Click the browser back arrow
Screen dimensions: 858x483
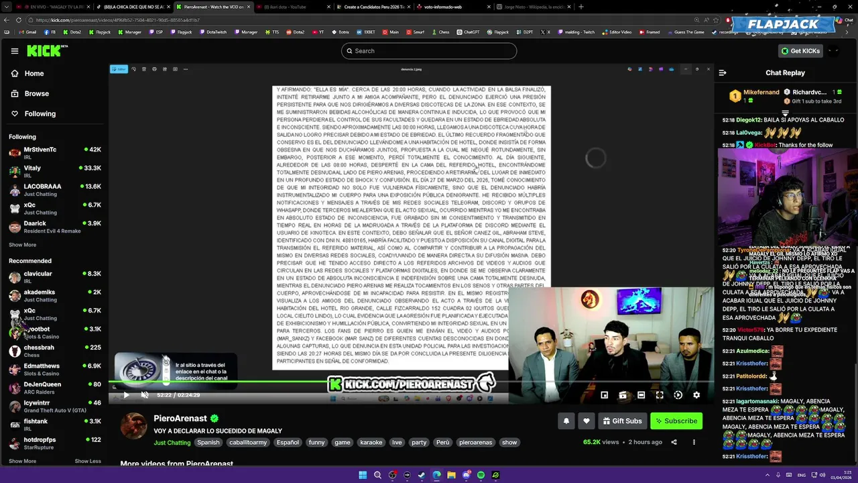click(6, 20)
